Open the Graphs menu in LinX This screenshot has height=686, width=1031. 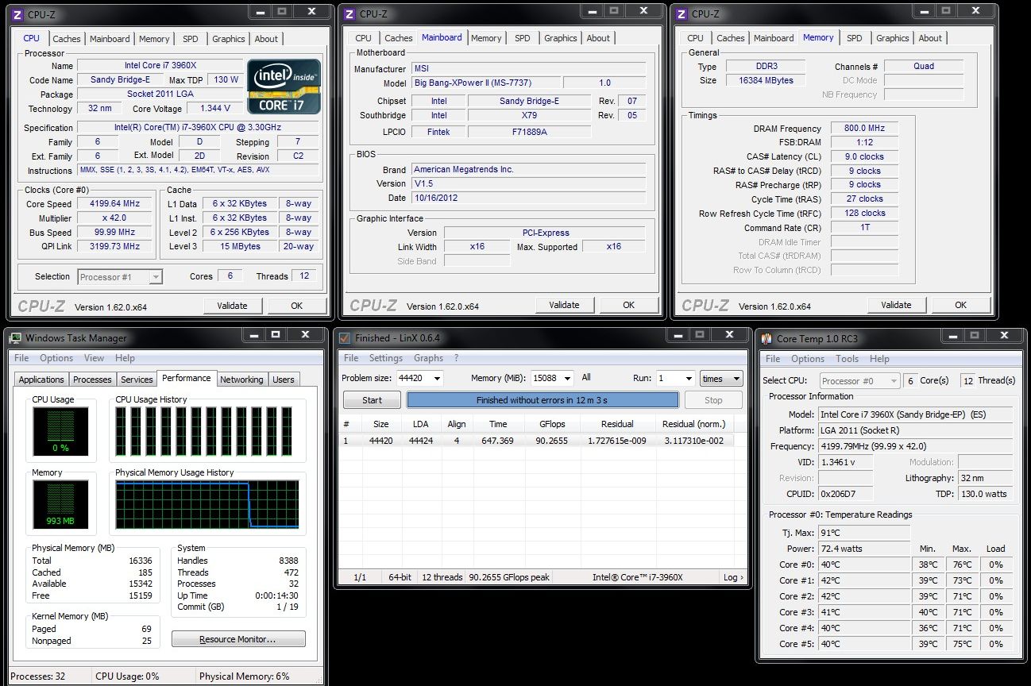tap(428, 358)
